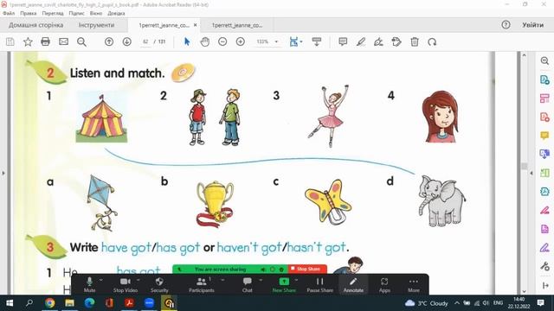Image resolution: width=554 pixels, height=311 pixels.
Task: Switch to Інструменти tab
Action: (96, 25)
